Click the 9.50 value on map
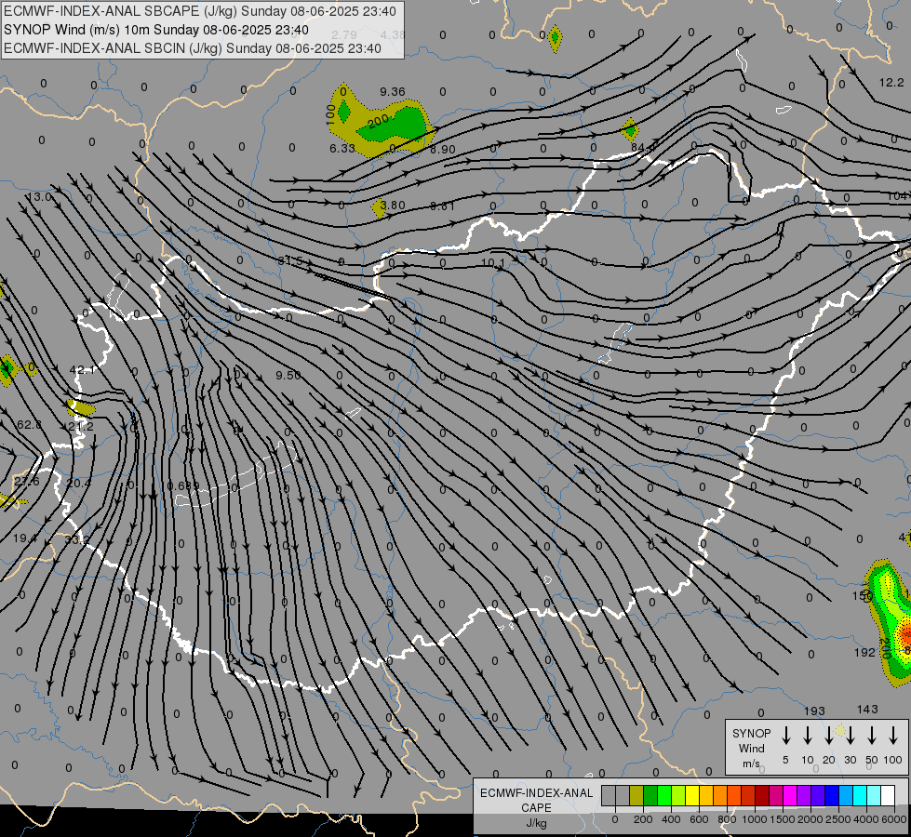The height and width of the screenshot is (837, 911). [288, 375]
